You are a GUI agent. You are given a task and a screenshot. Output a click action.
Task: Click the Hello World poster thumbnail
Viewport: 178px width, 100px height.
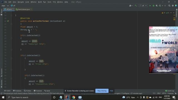pos(164,50)
